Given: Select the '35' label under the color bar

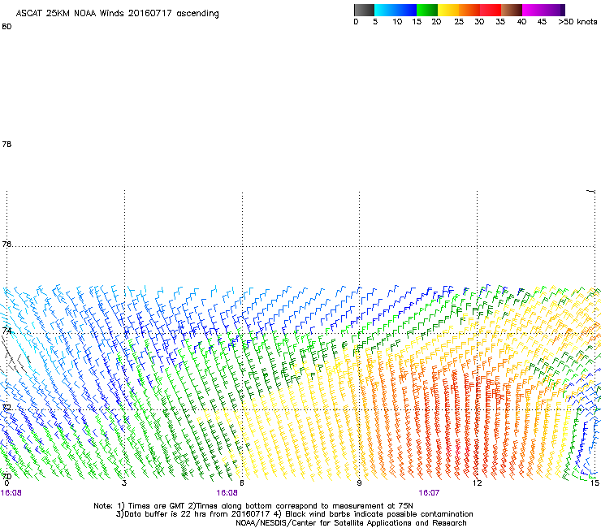Looking at the screenshot, I should 500,22.
